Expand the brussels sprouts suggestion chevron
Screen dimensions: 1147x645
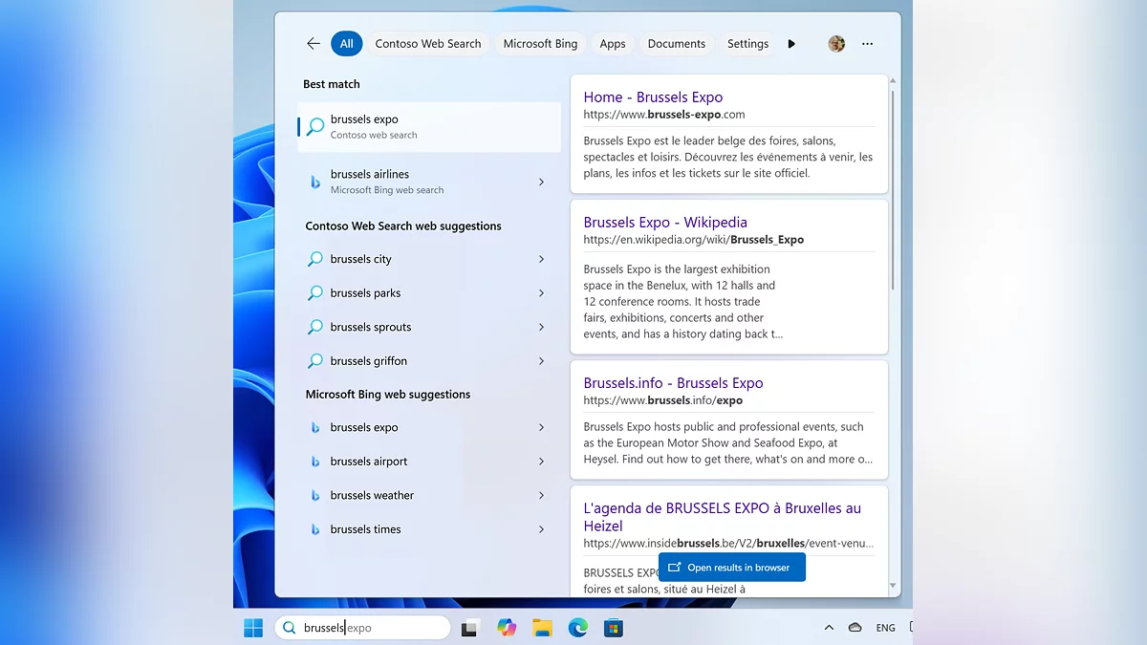pos(541,327)
